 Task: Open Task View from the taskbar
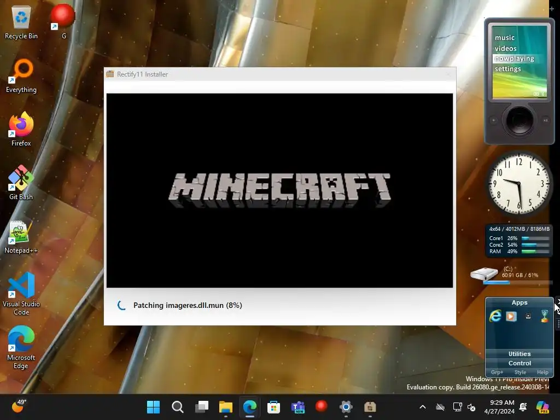click(x=202, y=407)
